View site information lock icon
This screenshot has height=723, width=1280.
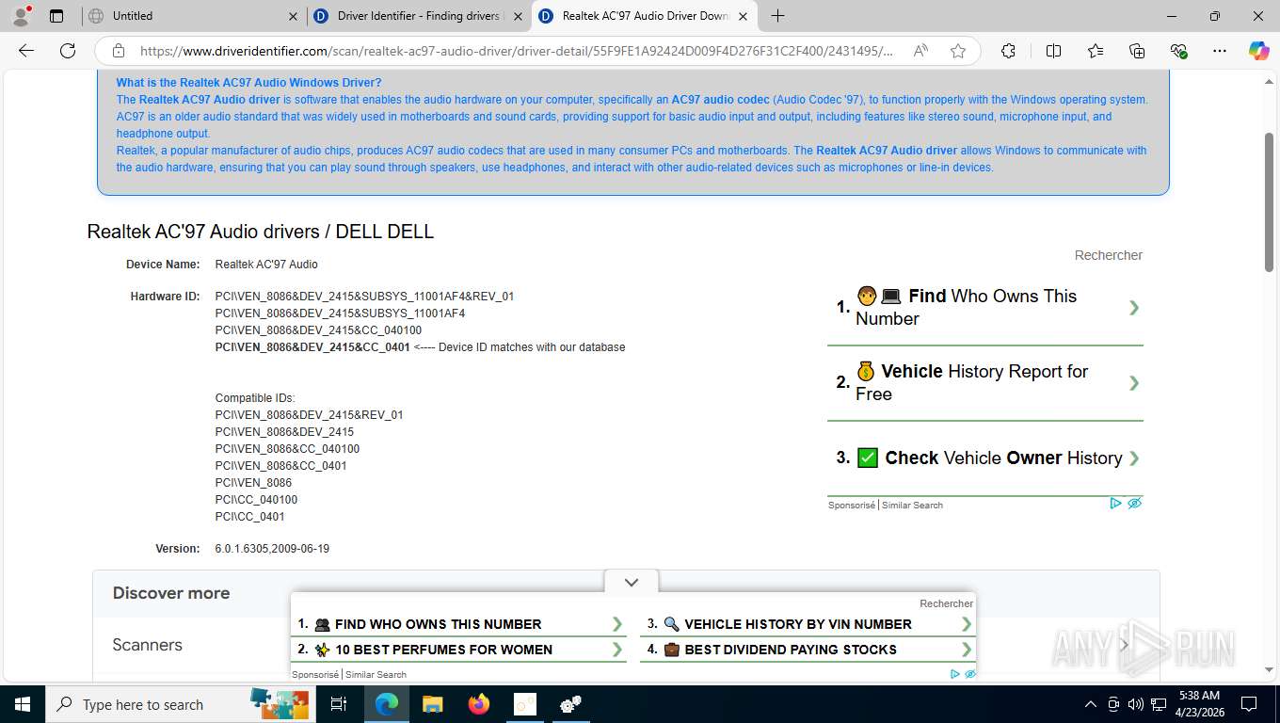(x=119, y=51)
